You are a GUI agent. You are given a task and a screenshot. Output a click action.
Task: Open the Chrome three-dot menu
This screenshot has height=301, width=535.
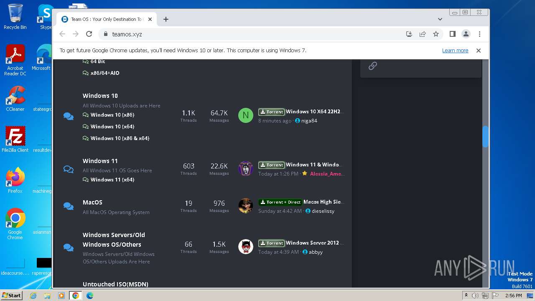(479, 34)
